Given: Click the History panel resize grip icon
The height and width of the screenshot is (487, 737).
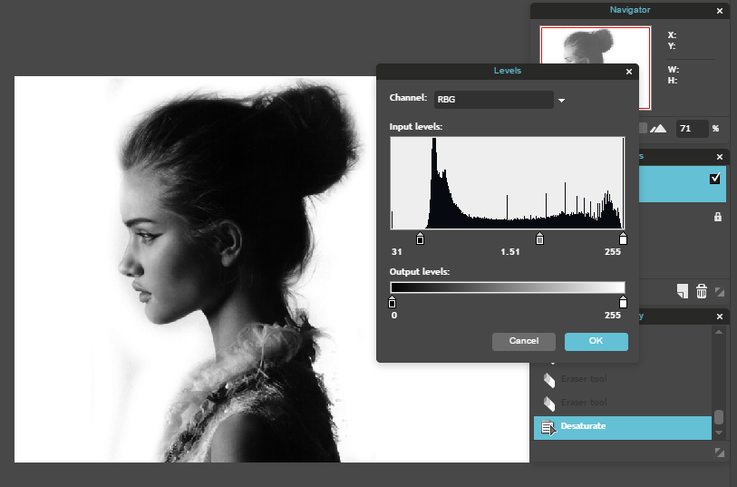Looking at the screenshot, I should (719, 453).
